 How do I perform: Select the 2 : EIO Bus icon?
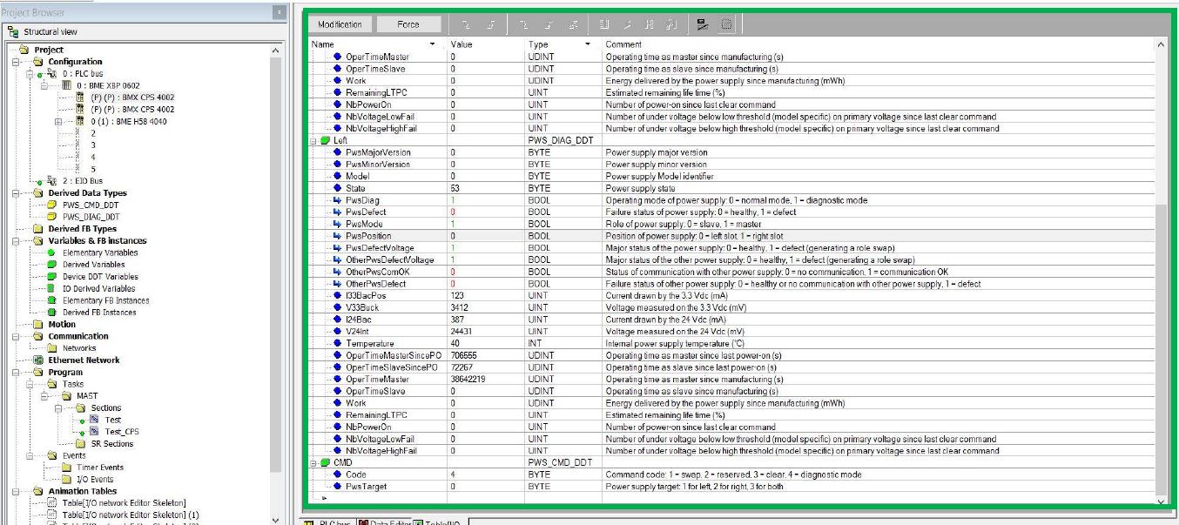pyautogui.click(x=51, y=181)
